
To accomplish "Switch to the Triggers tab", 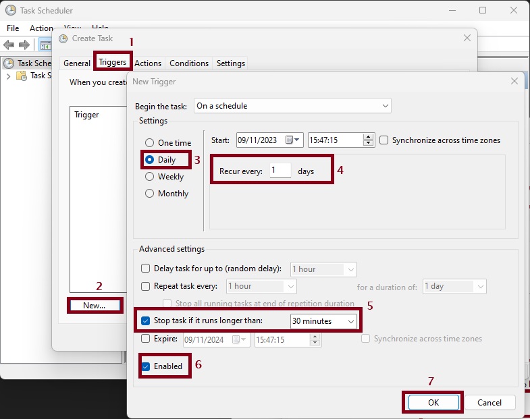I will point(113,62).
